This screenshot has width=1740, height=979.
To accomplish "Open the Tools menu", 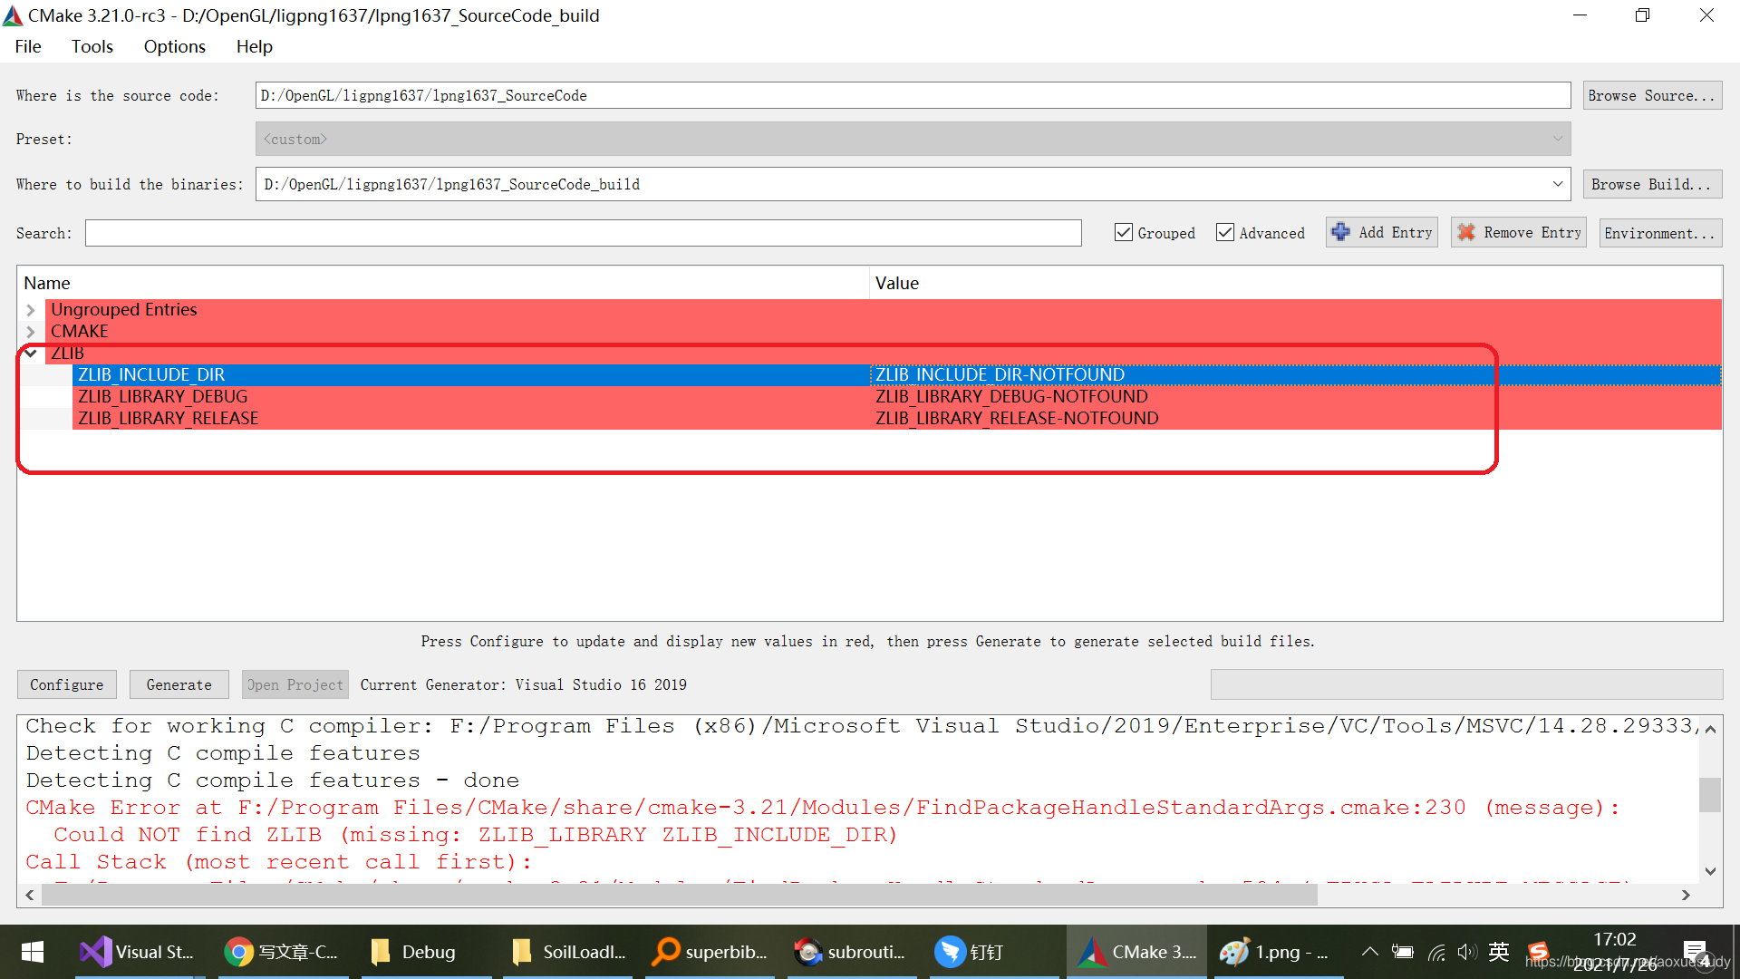I will tap(92, 46).
